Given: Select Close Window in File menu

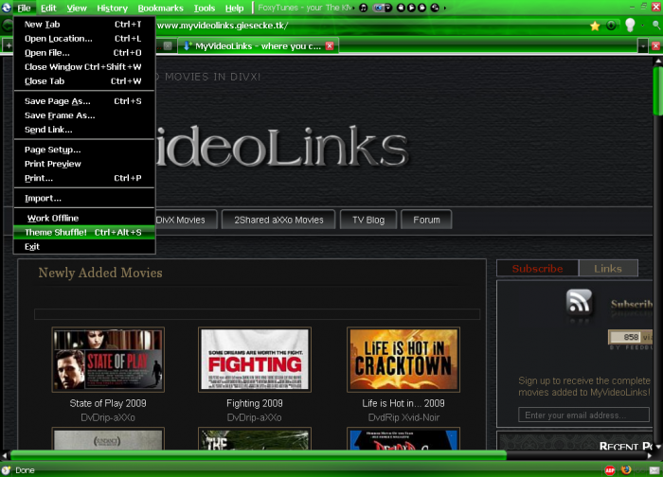Looking at the screenshot, I should click(84, 67).
